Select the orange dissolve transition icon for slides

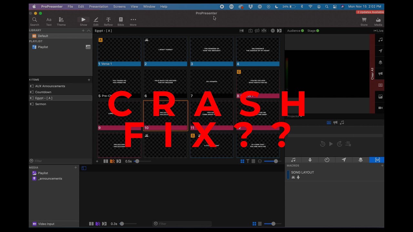point(112,161)
